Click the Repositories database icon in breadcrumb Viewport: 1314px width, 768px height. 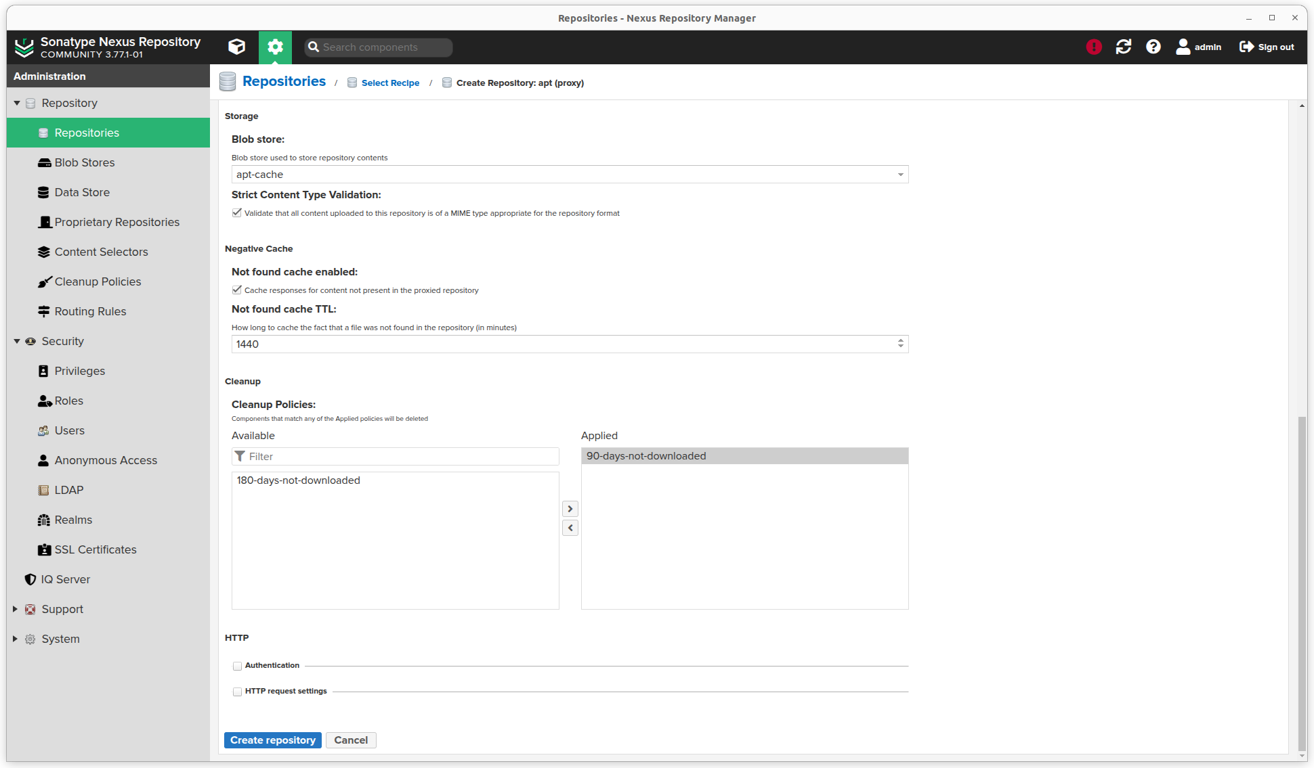(x=228, y=82)
